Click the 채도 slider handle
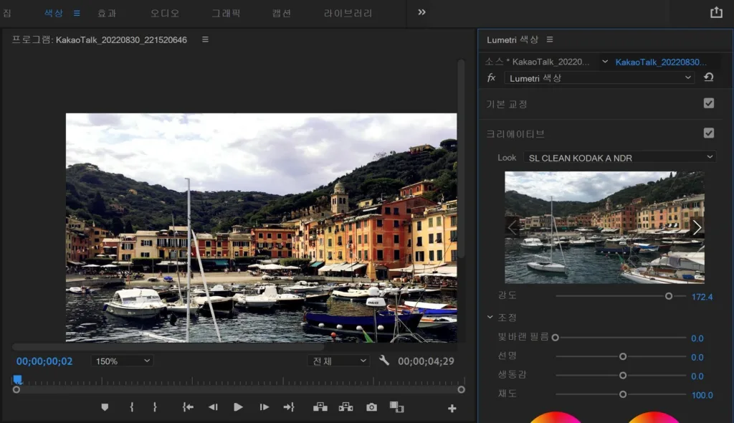Image resolution: width=734 pixels, height=423 pixels. point(623,394)
